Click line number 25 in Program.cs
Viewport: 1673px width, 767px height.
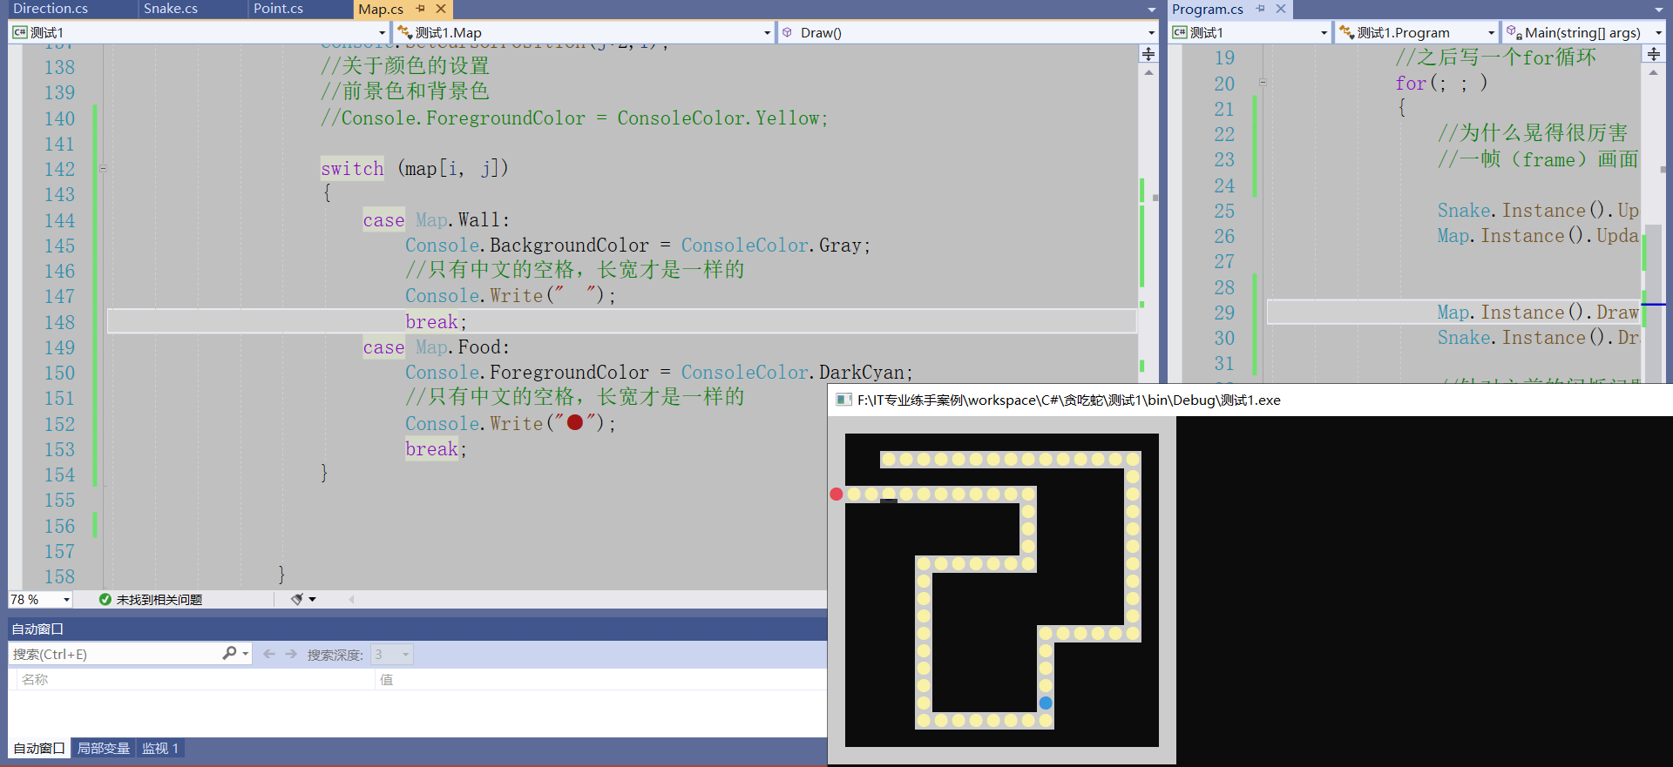[x=1224, y=212]
